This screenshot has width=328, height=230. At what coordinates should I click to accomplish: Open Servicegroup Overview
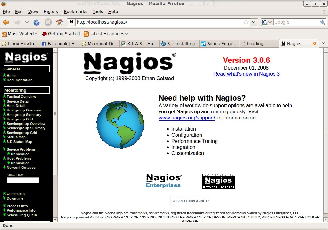(26, 124)
